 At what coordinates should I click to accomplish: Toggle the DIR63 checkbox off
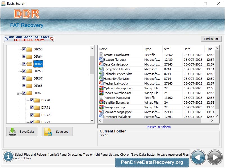click(24, 49)
